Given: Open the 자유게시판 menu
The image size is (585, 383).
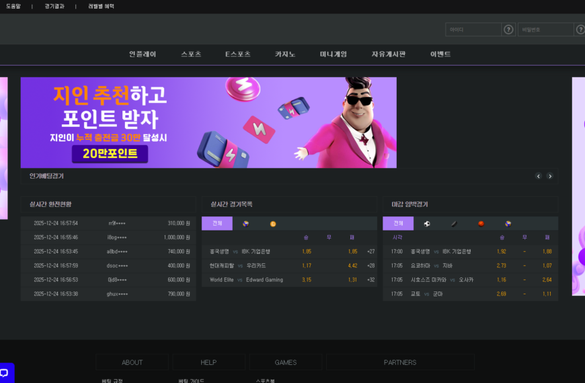Looking at the screenshot, I should click(x=389, y=54).
